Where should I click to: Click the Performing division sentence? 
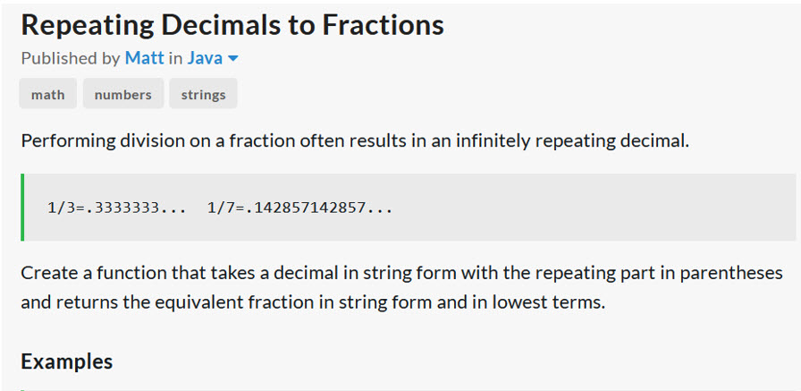tap(355, 140)
